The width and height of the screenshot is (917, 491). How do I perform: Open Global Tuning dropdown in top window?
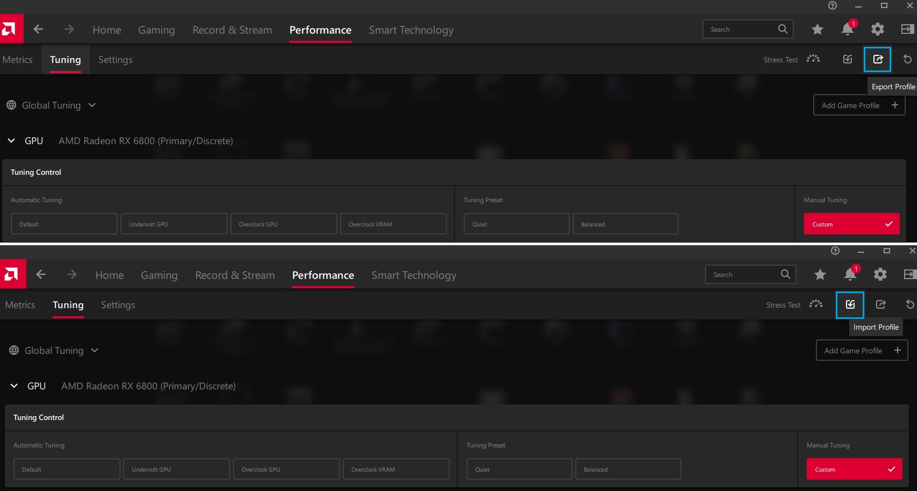tap(51, 105)
